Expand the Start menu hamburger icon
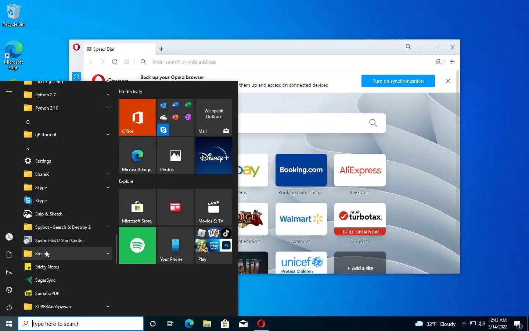The width and height of the screenshot is (529, 331). [9, 91]
